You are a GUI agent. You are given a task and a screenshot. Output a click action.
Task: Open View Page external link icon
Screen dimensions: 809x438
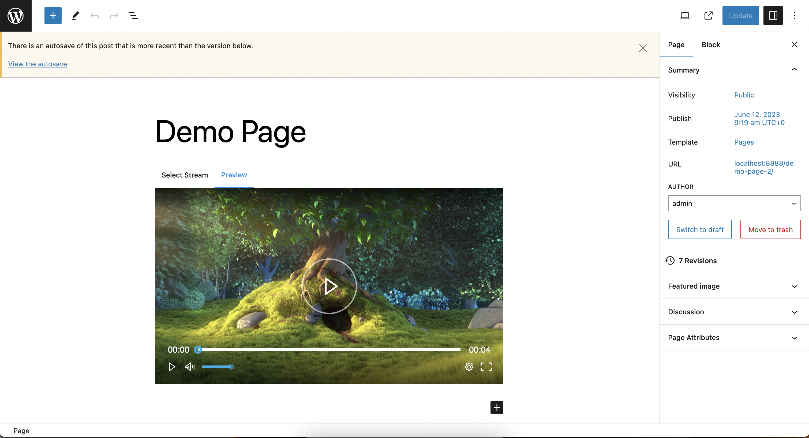(x=709, y=16)
